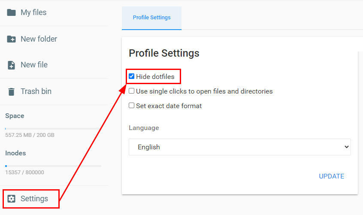Click the Profile Settings heading text

coord(164,53)
